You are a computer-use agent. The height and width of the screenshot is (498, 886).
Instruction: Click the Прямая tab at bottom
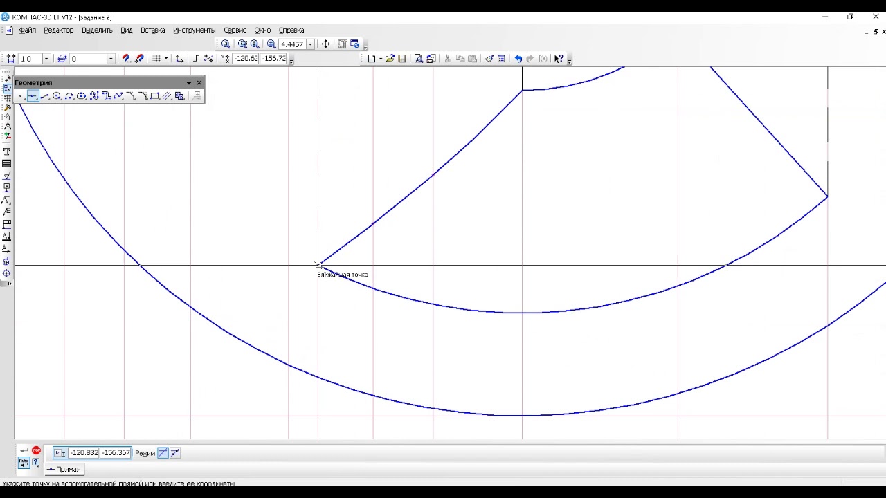click(64, 470)
